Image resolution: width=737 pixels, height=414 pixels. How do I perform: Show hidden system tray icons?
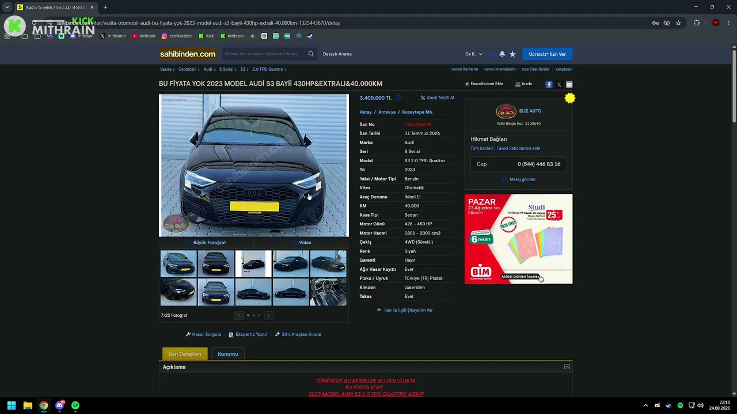pyautogui.click(x=645, y=405)
